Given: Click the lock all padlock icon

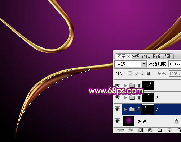Looking at the screenshot, I should point(149,73).
